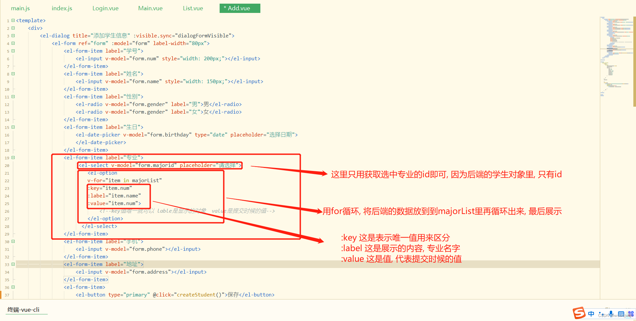Click the createStudent() button line

point(175,295)
